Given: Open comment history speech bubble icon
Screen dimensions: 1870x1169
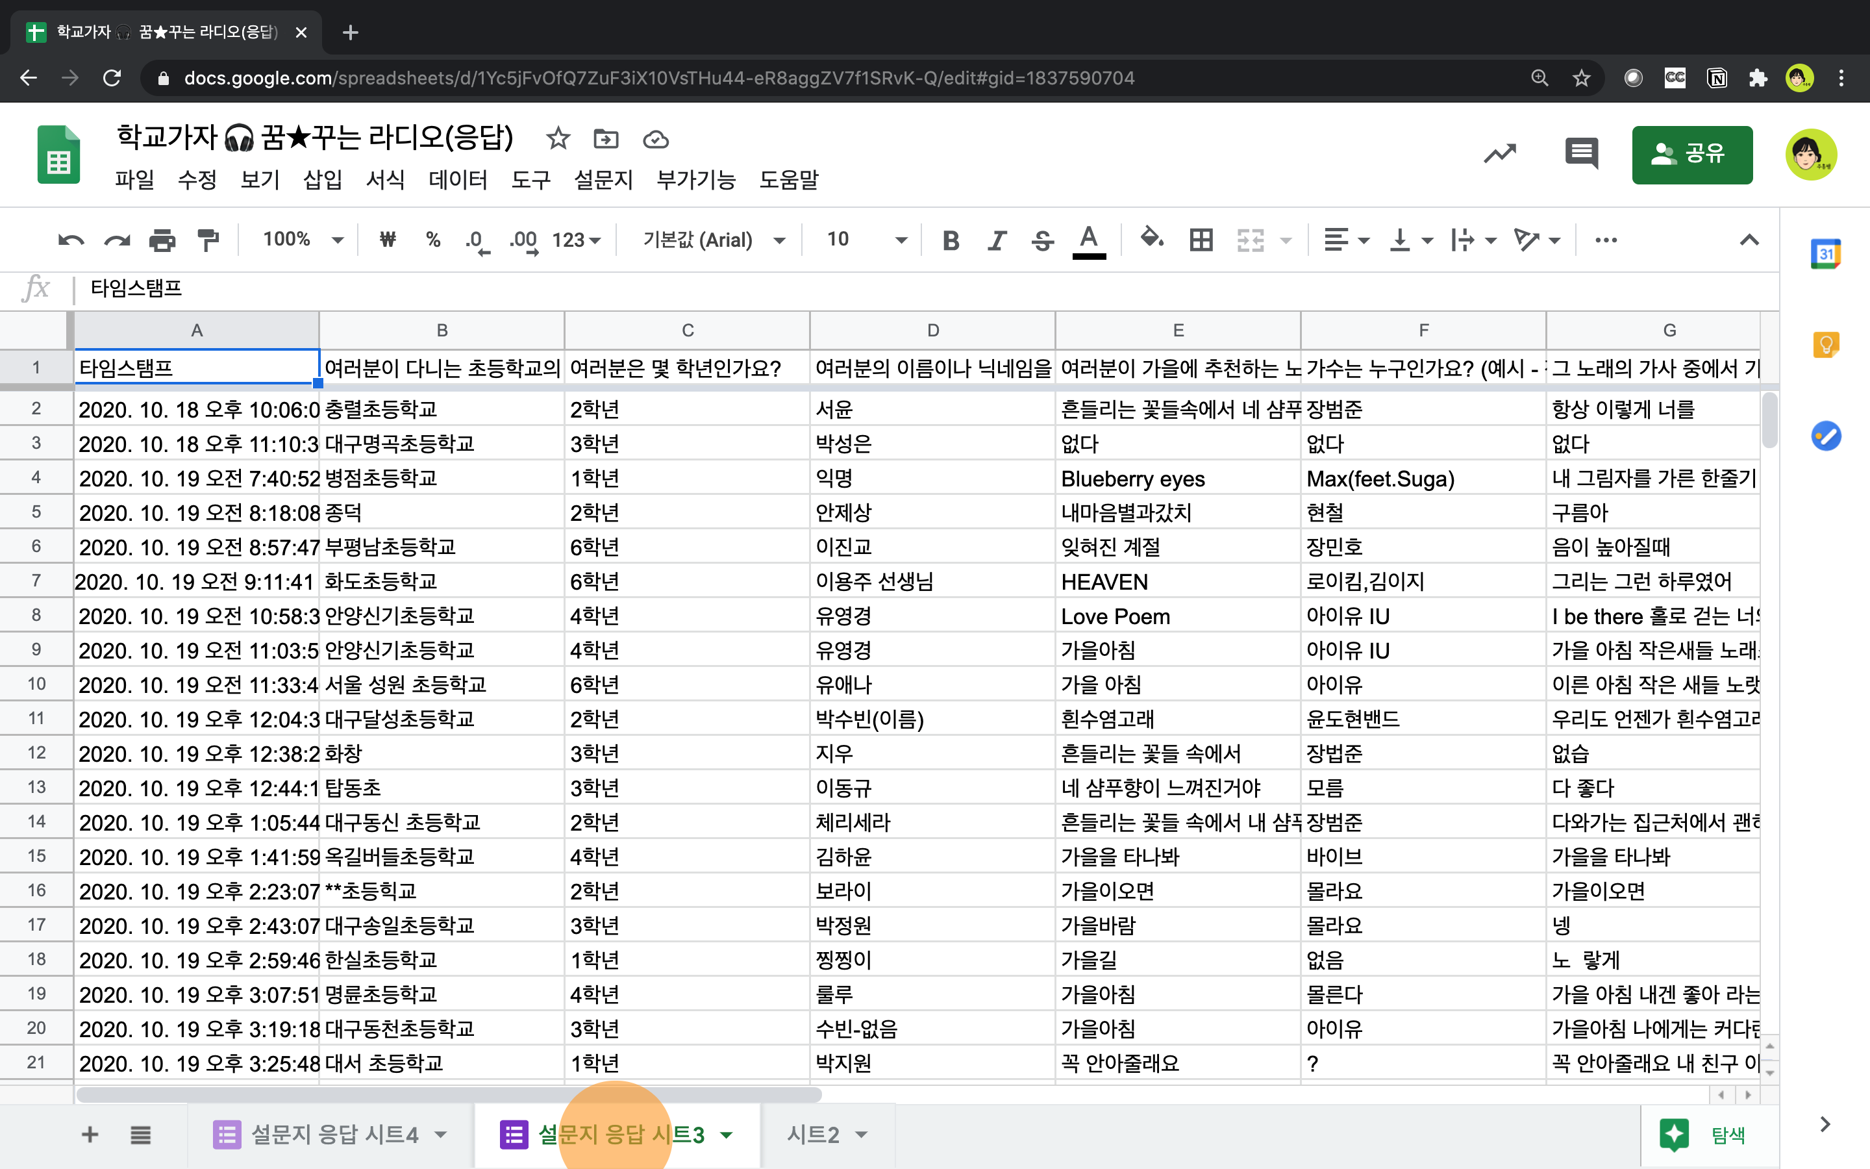Looking at the screenshot, I should coord(1581,154).
